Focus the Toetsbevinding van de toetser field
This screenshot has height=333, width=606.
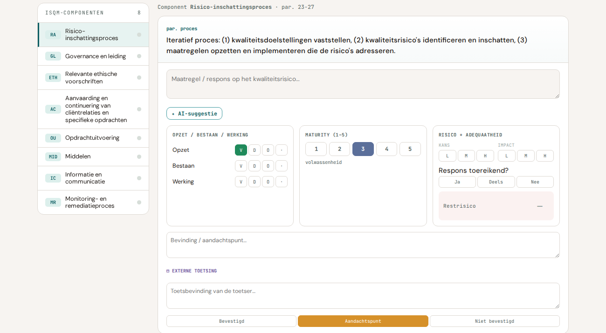[363, 296]
